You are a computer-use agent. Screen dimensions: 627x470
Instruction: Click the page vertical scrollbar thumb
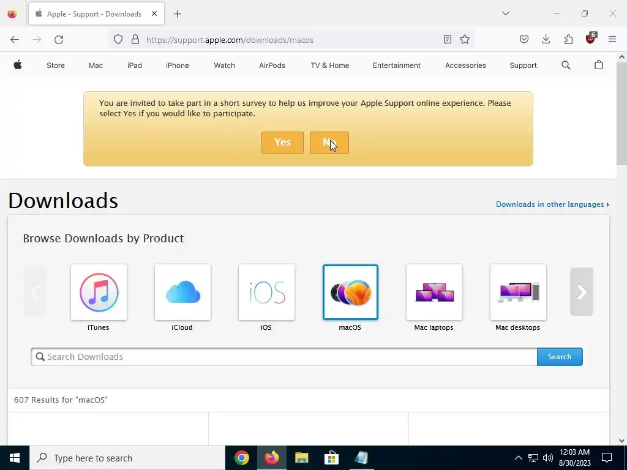[621, 114]
